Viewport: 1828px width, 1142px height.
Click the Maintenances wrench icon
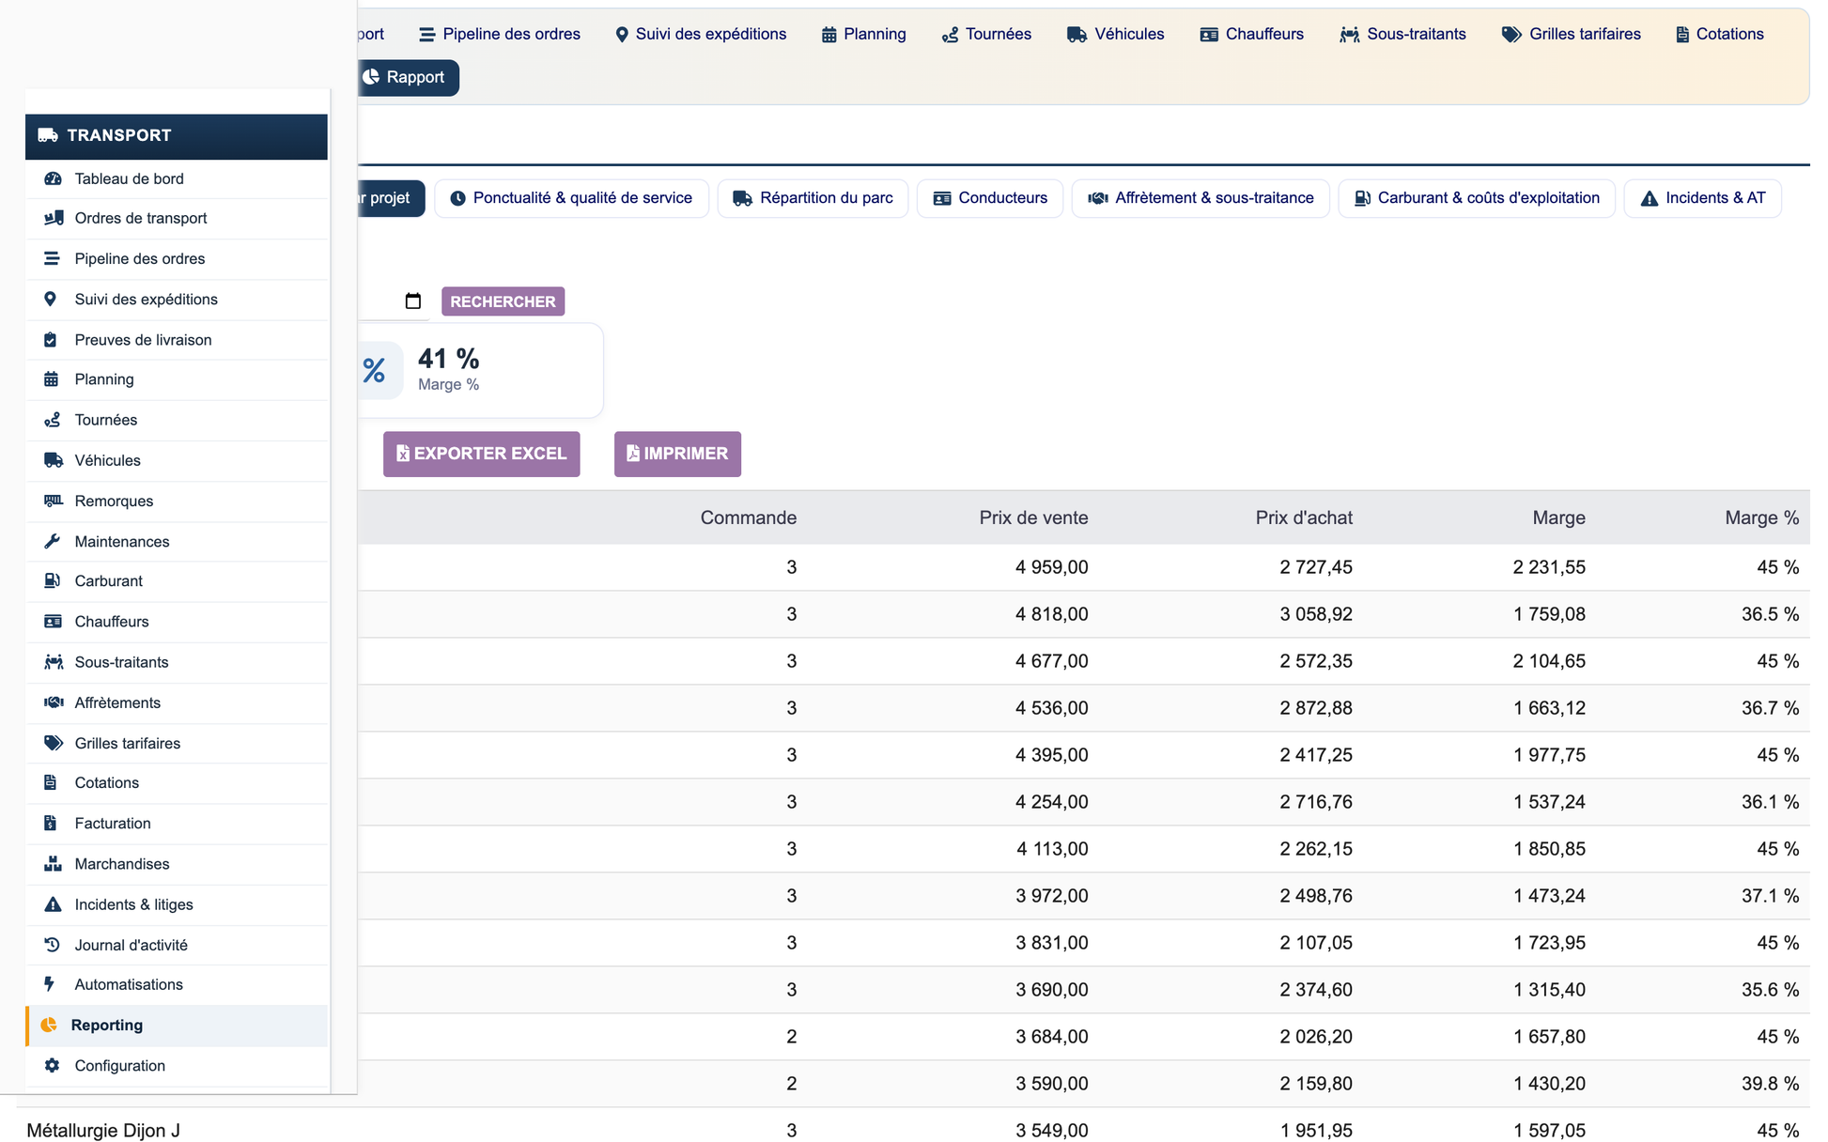coord(52,541)
